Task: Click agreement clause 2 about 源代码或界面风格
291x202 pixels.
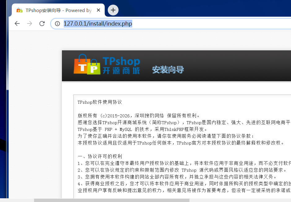Action: click(182, 170)
